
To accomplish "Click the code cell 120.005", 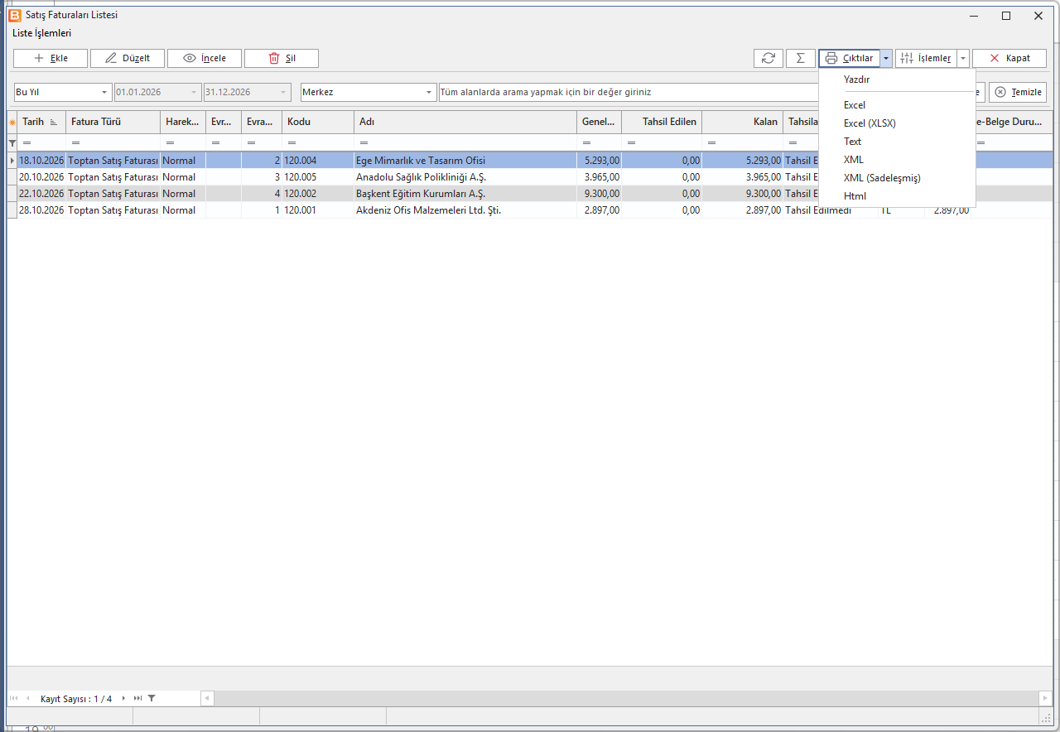I will point(318,177).
